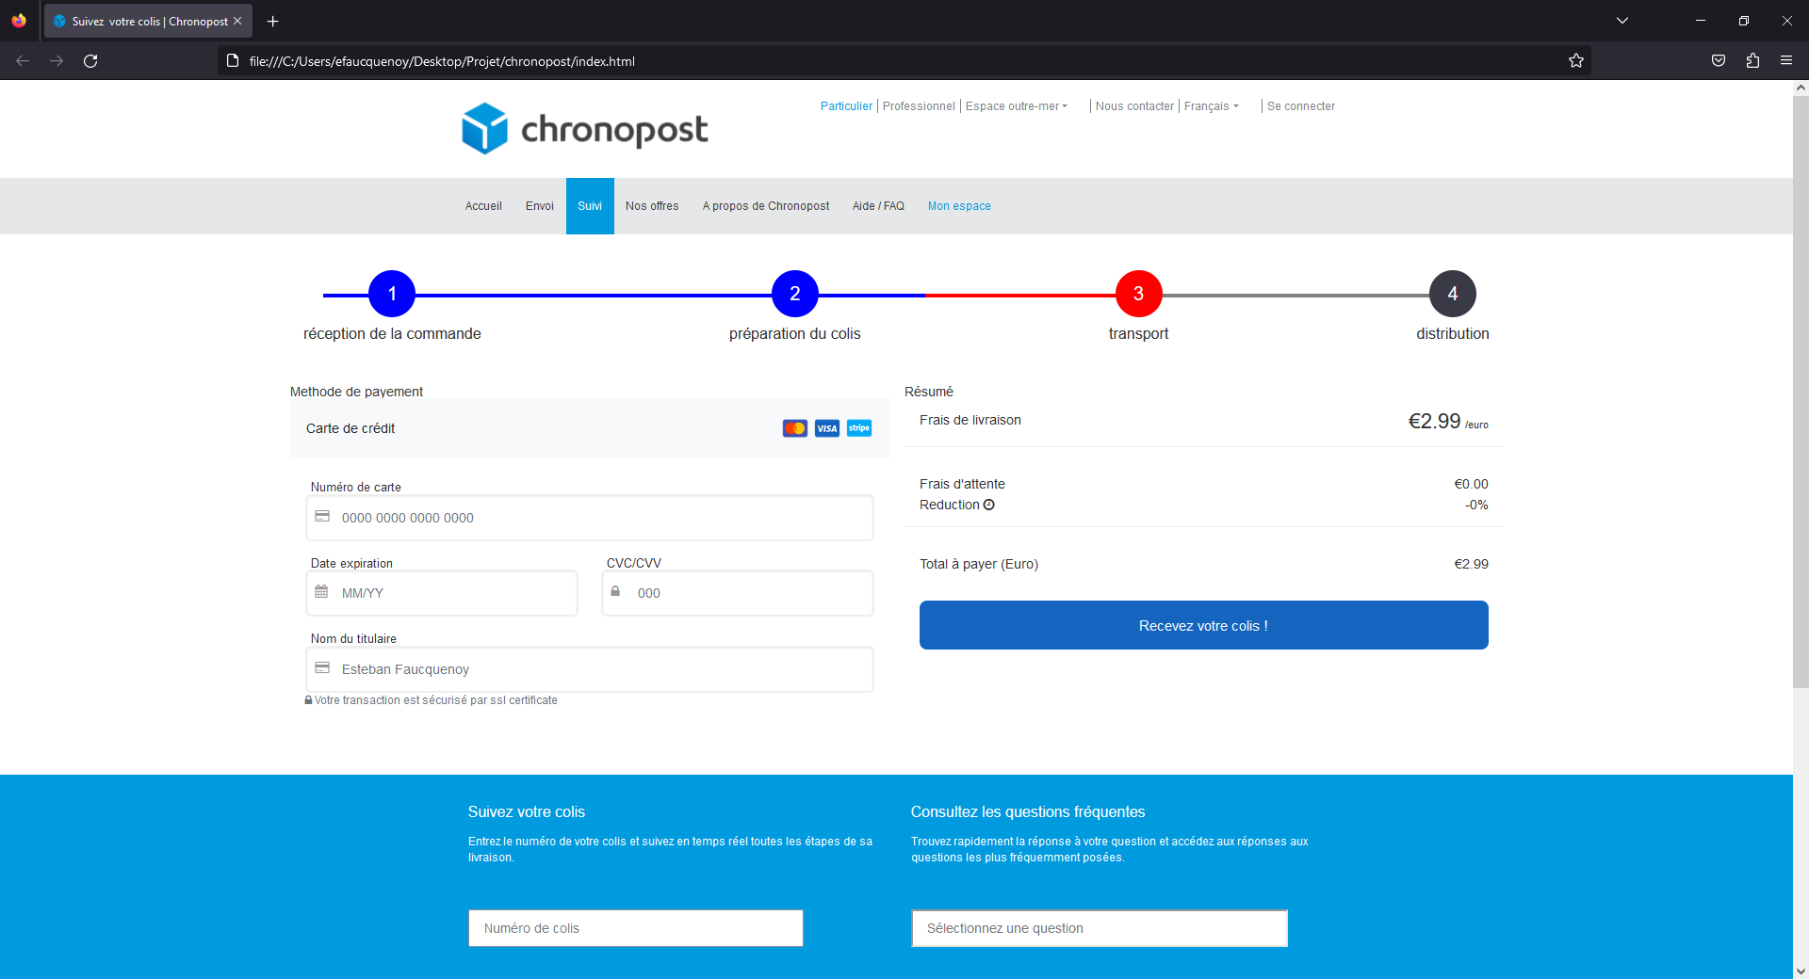
Task: Open the Nos offres menu item
Action: 652,206
